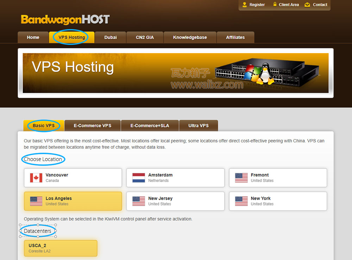The width and height of the screenshot is (352, 260).
Task: Choose the Vancouver Canada location
Action: click(73, 178)
